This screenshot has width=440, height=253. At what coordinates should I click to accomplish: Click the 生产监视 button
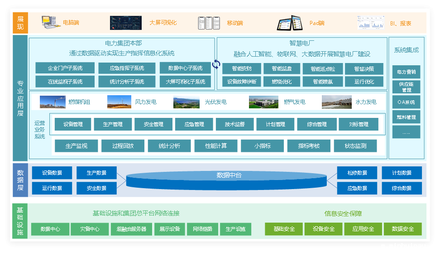[x=76, y=146]
